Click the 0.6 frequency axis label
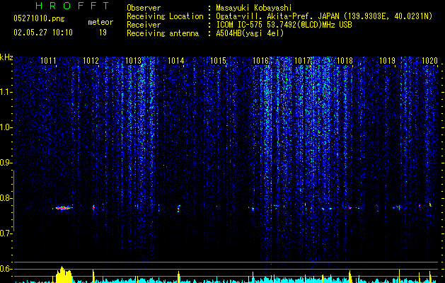 click(6, 269)
